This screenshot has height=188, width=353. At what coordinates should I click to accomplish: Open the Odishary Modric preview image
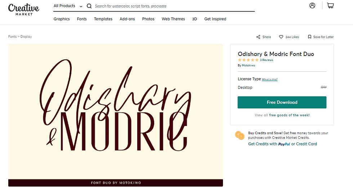pos(115,111)
